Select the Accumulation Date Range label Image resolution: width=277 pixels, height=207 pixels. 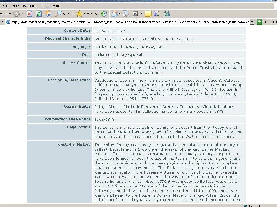coord(67,119)
